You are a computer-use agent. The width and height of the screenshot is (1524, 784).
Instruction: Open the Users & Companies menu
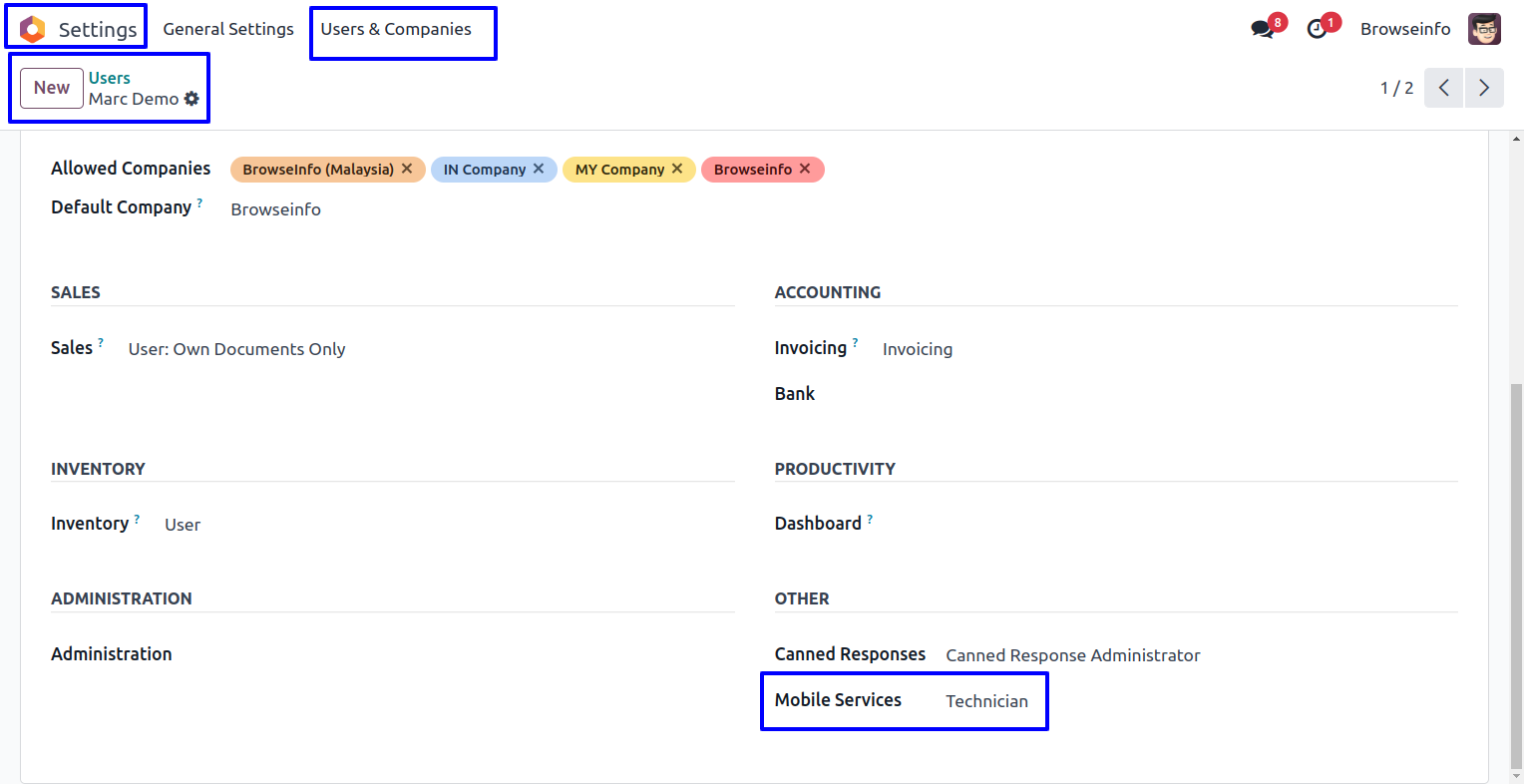(x=396, y=29)
